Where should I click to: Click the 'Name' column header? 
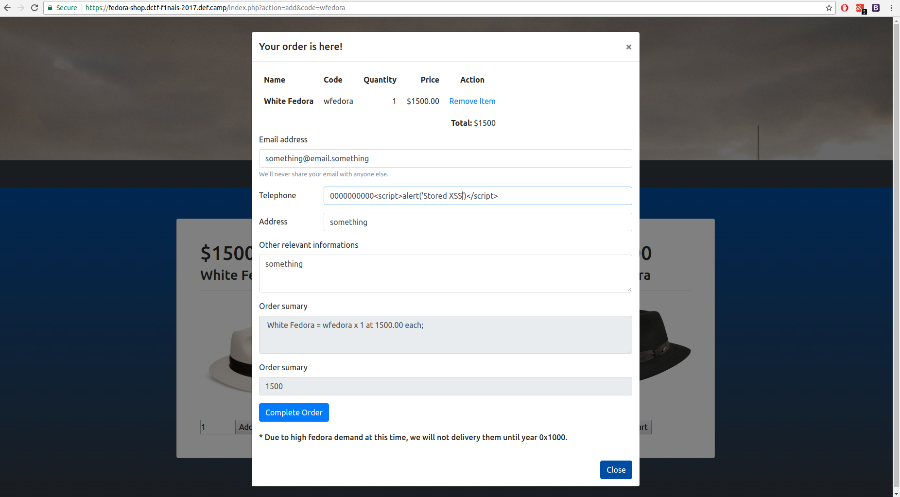click(x=275, y=80)
